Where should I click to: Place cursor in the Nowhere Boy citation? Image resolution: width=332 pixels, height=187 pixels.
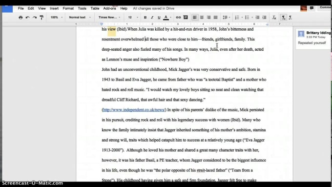(x=174, y=60)
